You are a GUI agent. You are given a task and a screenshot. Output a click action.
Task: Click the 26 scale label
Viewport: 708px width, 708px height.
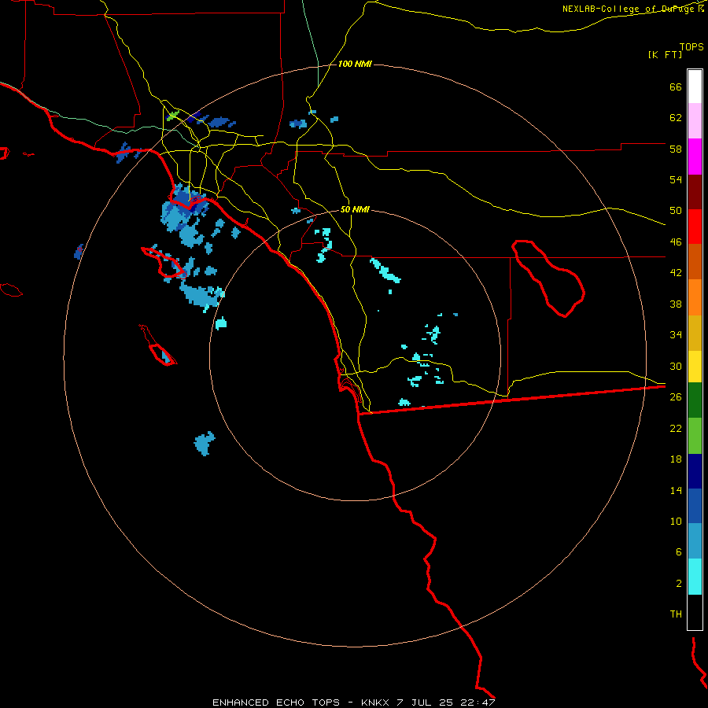(x=676, y=397)
